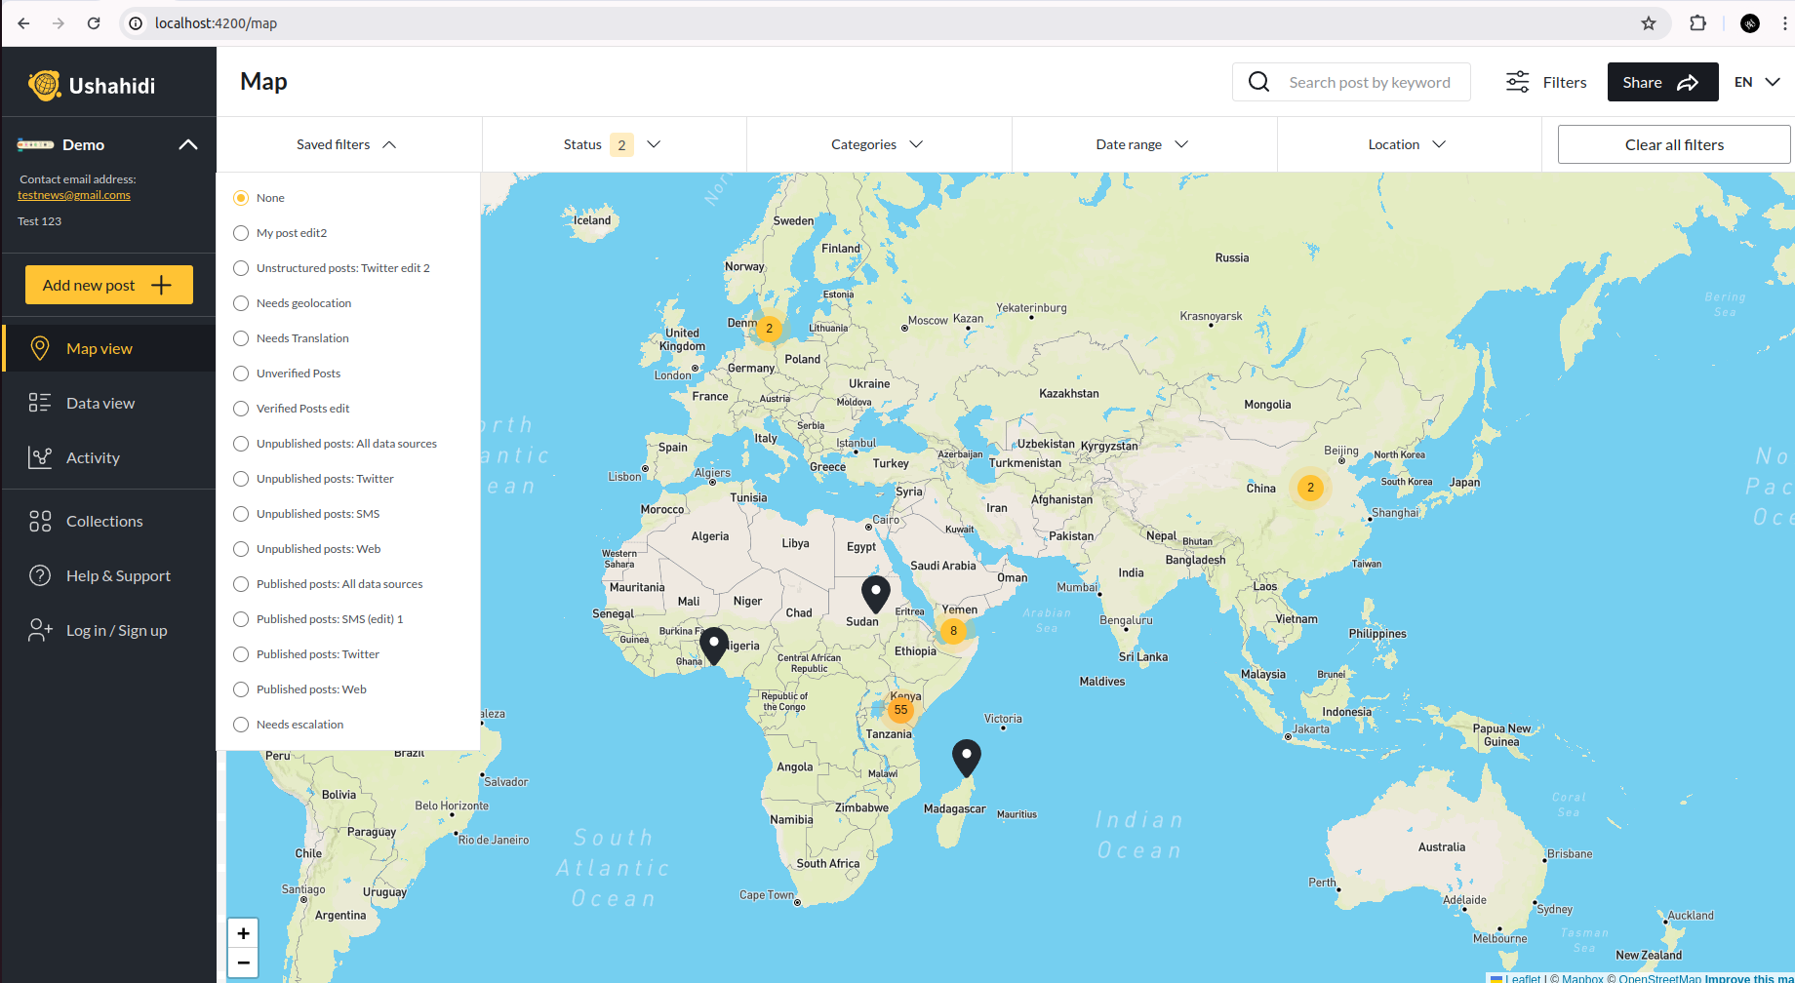Click the Ushahidi logo icon

(x=44, y=86)
